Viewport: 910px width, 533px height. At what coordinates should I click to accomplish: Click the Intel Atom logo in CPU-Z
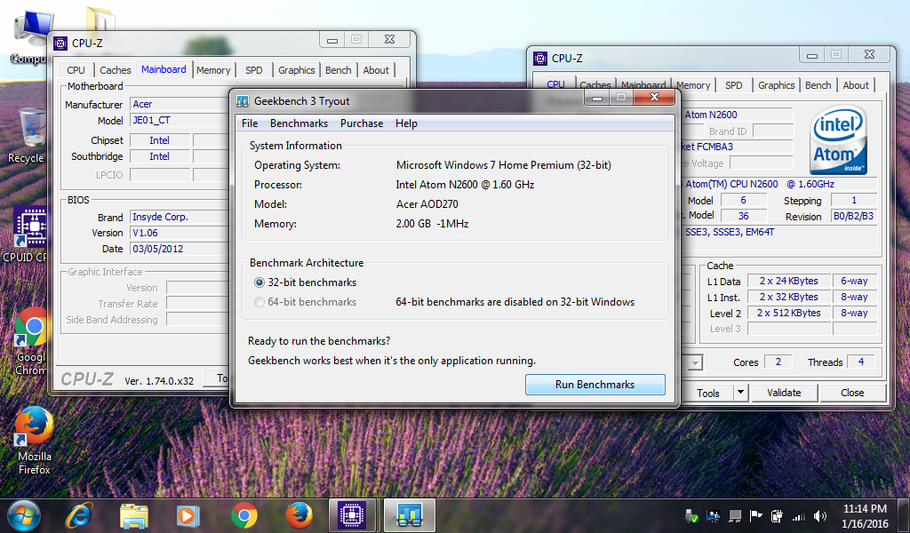point(839,139)
